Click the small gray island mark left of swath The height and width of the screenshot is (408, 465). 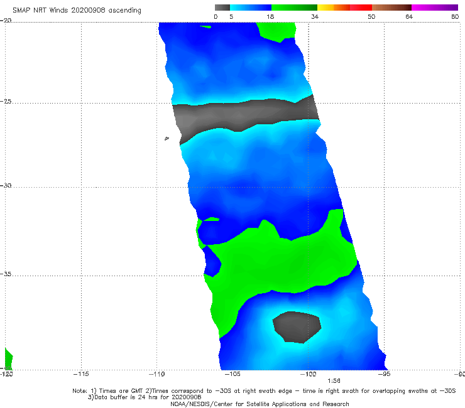(x=167, y=138)
